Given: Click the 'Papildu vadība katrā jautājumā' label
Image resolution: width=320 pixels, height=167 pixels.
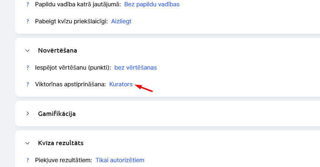Looking at the screenshot, I should (x=78, y=5).
